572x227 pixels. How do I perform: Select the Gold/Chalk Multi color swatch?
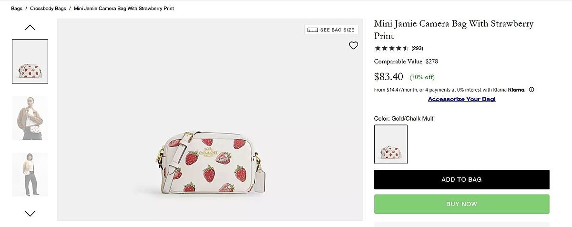tap(391, 144)
